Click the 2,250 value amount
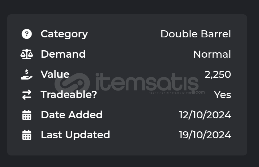 point(218,75)
